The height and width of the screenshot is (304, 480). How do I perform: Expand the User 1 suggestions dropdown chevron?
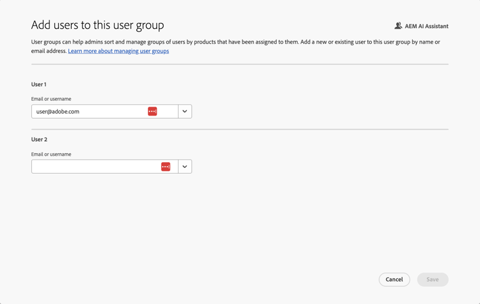click(185, 111)
